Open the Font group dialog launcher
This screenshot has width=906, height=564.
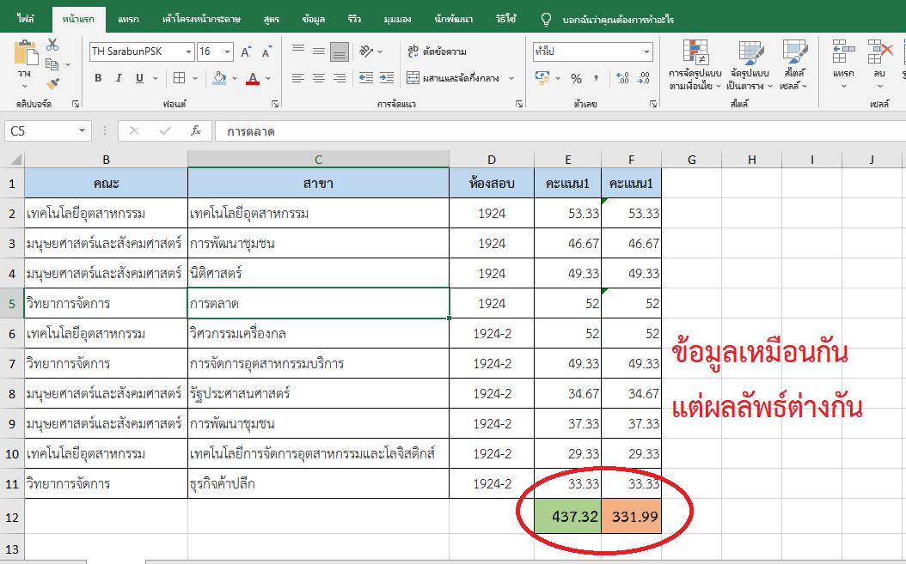coord(274,104)
